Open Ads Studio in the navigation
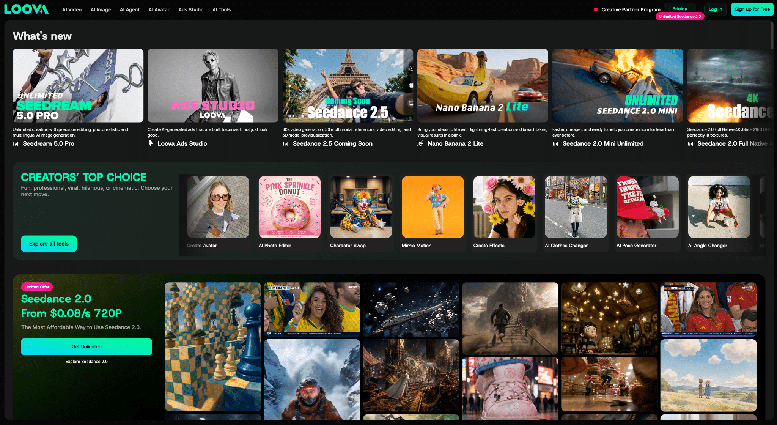The width and height of the screenshot is (777, 425). tap(191, 9)
